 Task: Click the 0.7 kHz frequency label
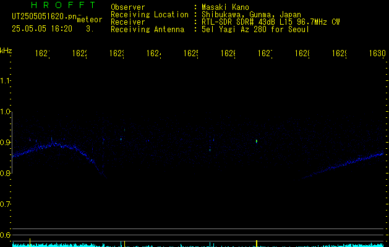pos(5,204)
